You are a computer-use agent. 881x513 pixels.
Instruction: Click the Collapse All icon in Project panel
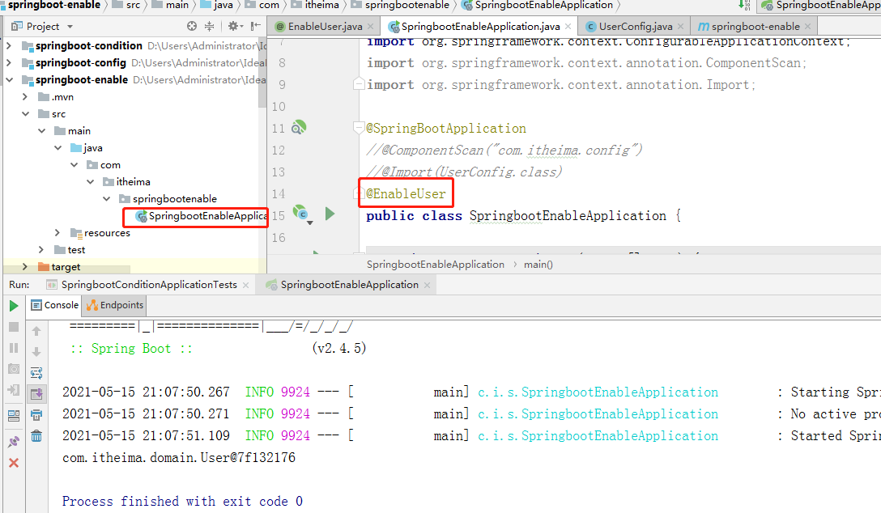click(x=209, y=26)
